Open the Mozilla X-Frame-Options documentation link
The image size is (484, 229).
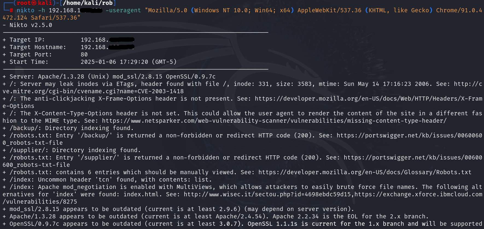[368, 99]
